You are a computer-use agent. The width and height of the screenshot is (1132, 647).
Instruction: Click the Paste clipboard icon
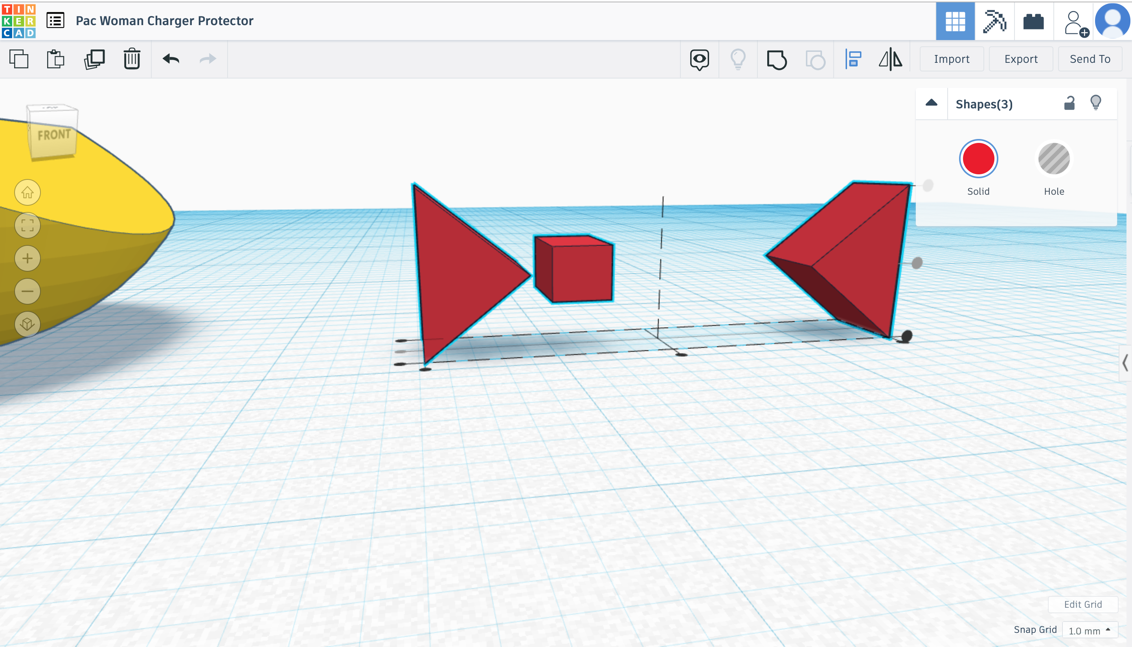pyautogui.click(x=55, y=59)
